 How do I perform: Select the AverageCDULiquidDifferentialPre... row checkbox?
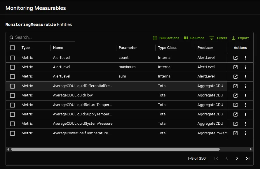click(13, 86)
